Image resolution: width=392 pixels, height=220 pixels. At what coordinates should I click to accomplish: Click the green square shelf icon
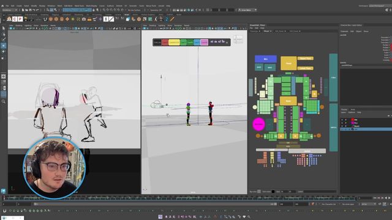tap(150, 19)
